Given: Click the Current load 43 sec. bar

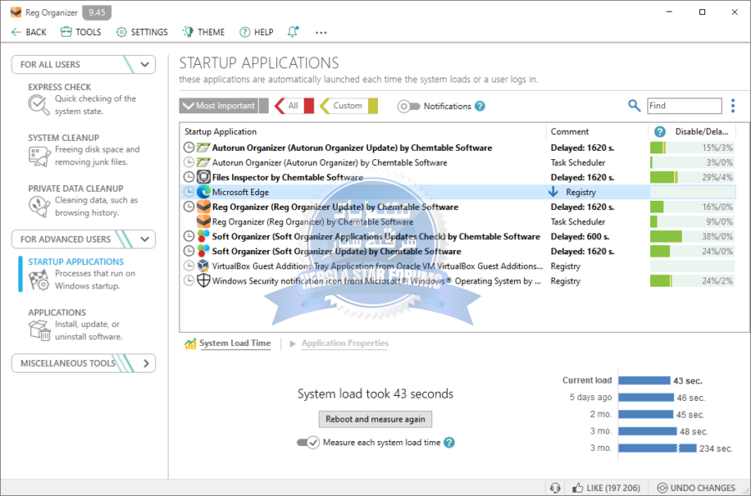Looking at the screenshot, I should coord(644,381).
